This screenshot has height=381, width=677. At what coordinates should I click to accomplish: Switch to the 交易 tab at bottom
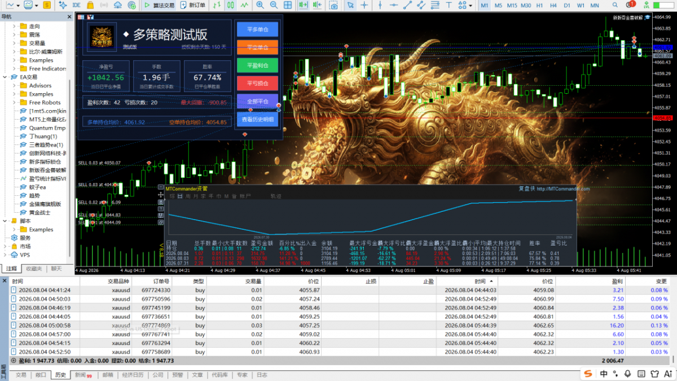click(x=21, y=375)
